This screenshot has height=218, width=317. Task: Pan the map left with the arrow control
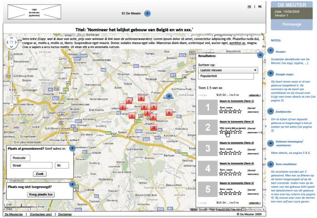[x=7, y=42]
